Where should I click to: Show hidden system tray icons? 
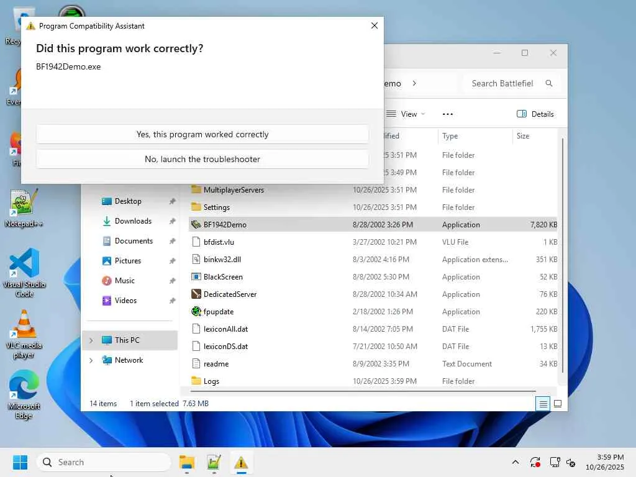[516, 462]
